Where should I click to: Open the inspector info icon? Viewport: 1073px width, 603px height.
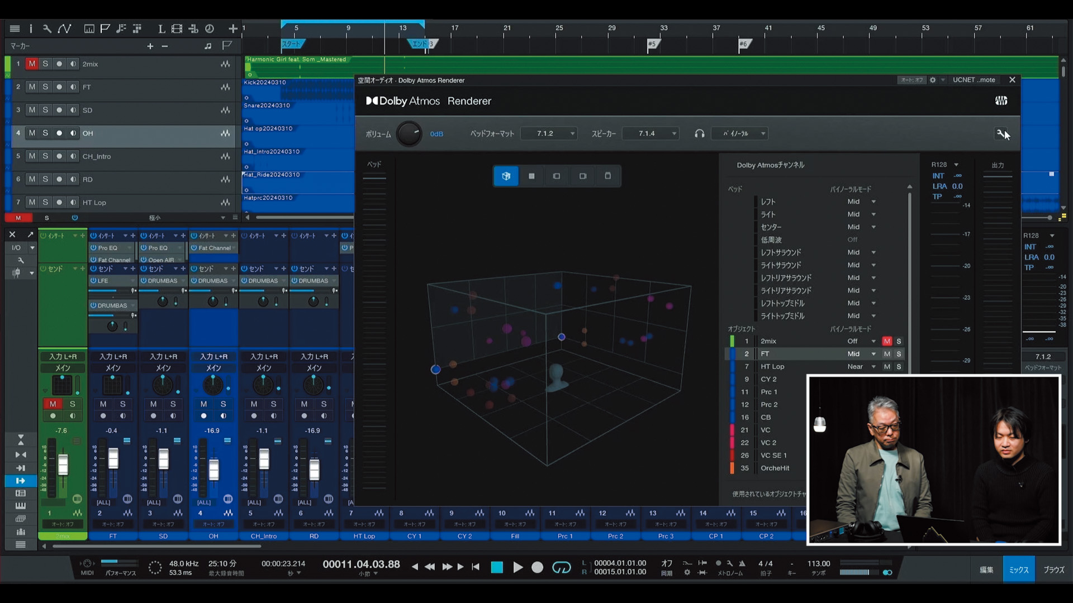click(x=31, y=28)
